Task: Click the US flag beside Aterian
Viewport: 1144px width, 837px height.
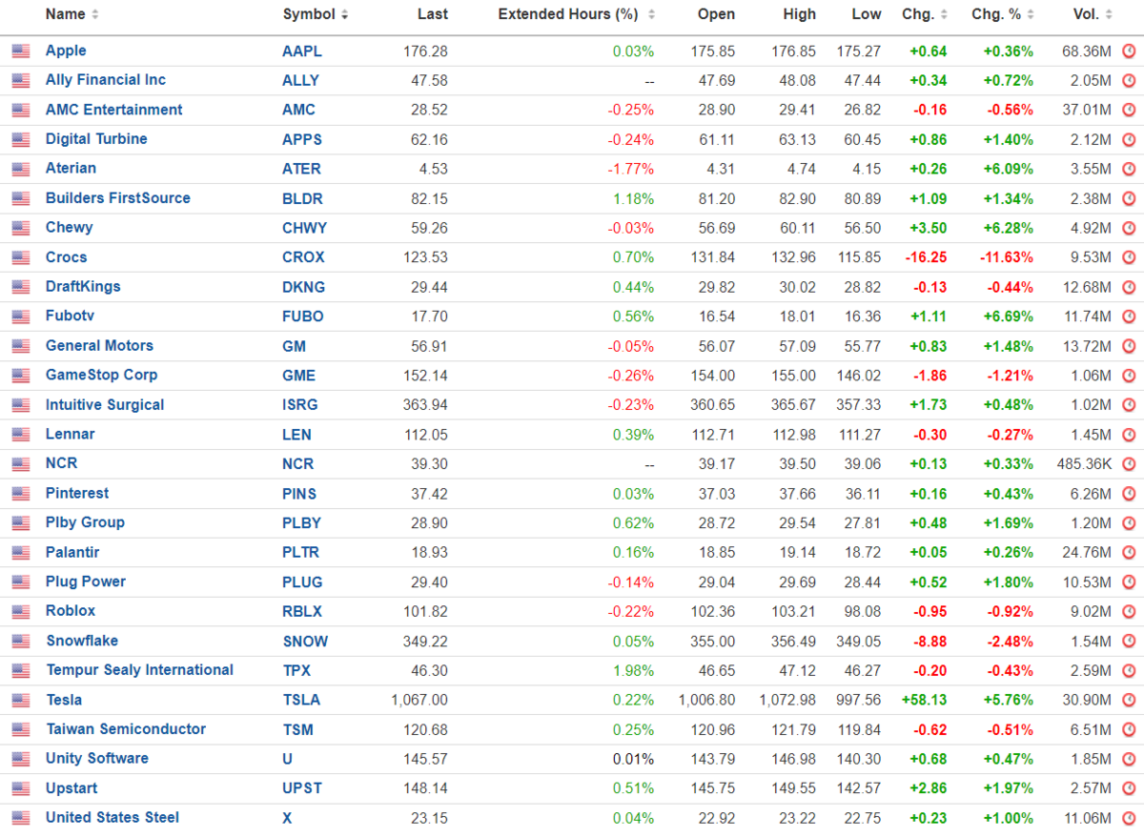Action: pyautogui.click(x=21, y=170)
